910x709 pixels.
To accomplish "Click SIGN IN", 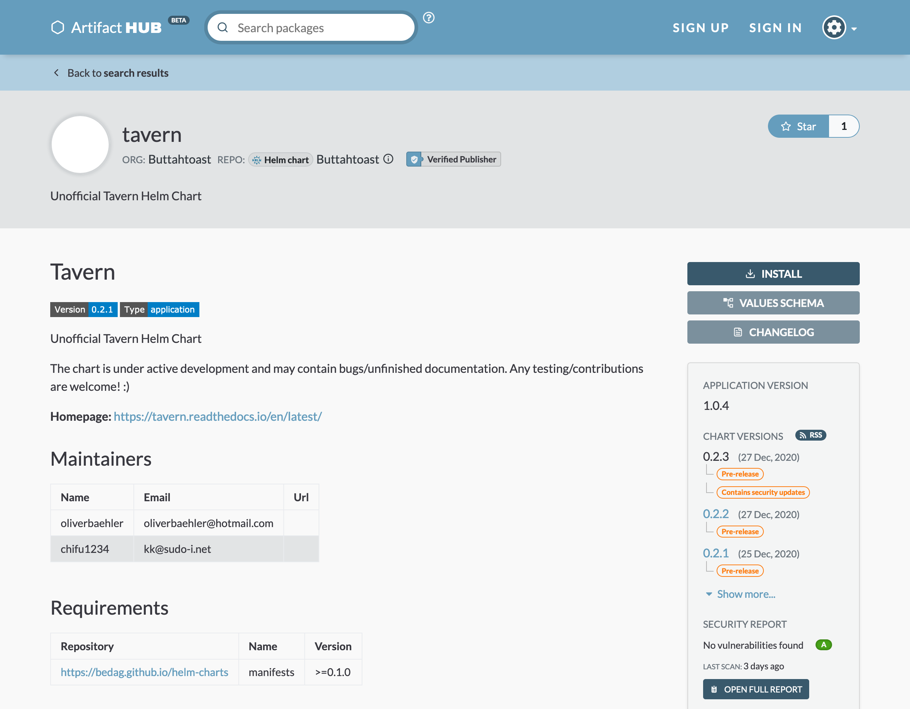I will [x=775, y=27].
